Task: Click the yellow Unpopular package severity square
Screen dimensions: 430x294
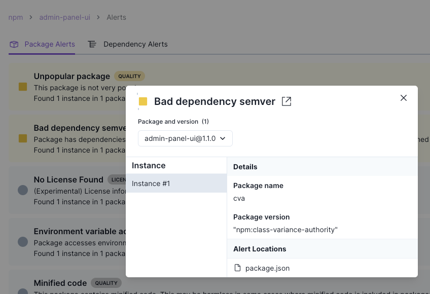Action: click(x=23, y=87)
